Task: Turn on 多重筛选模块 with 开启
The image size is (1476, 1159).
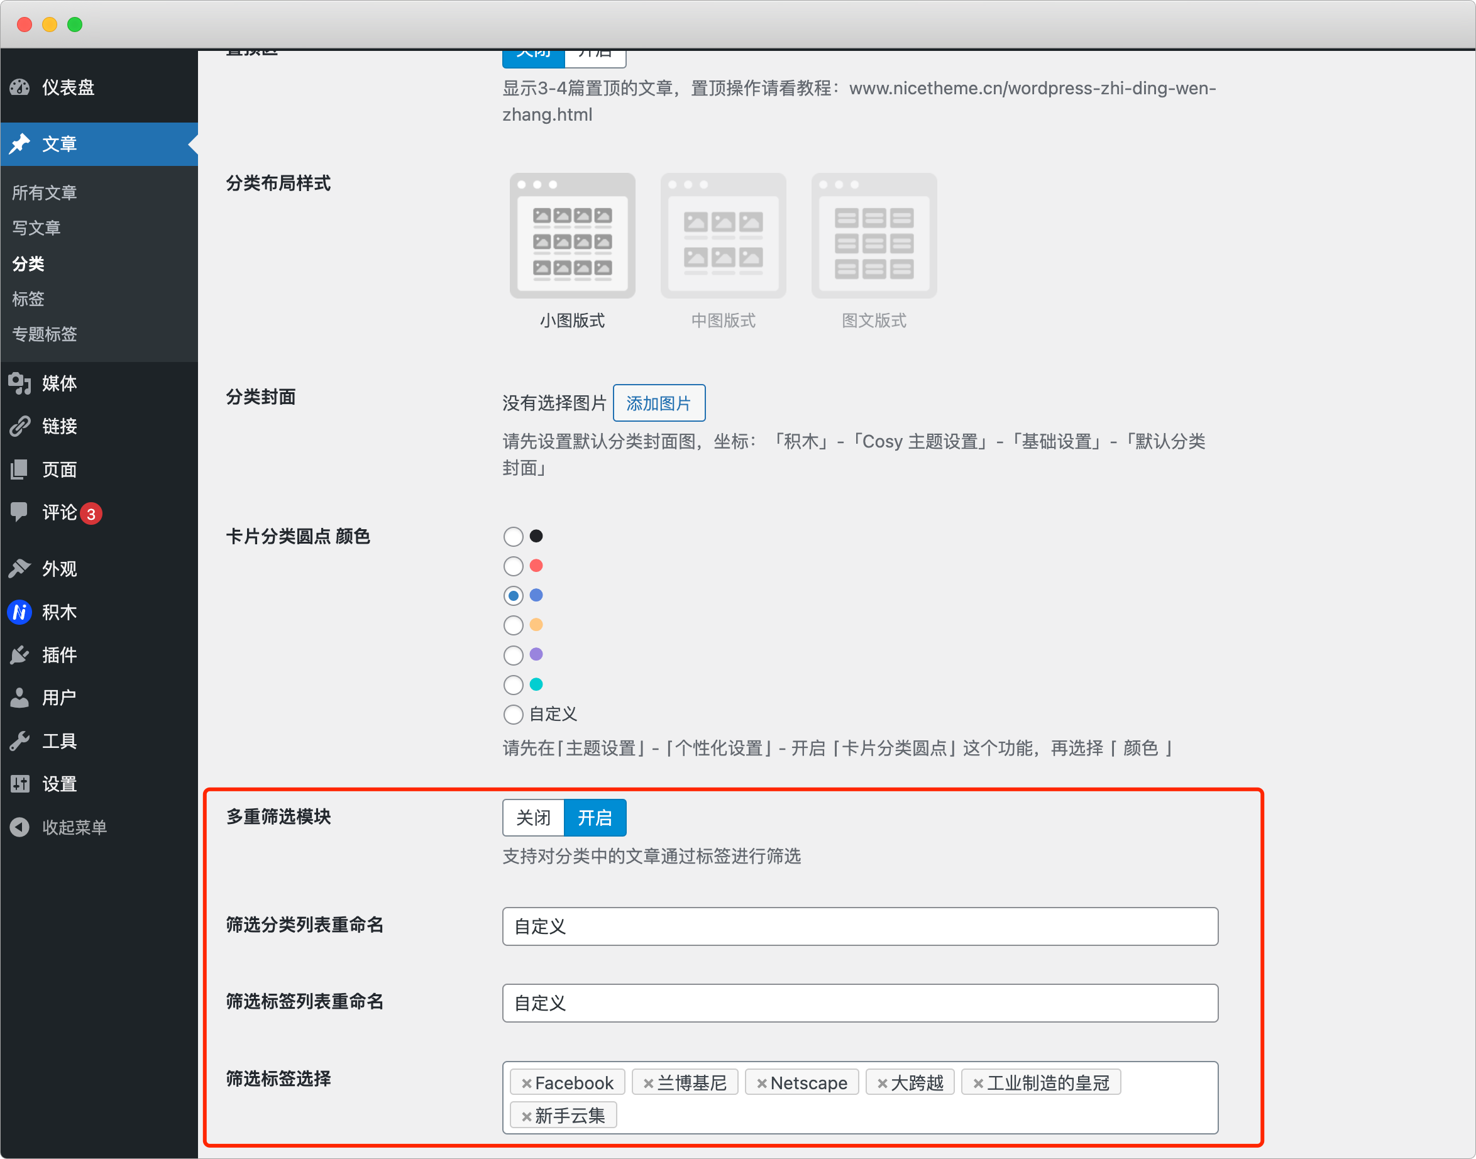Action: [x=595, y=818]
